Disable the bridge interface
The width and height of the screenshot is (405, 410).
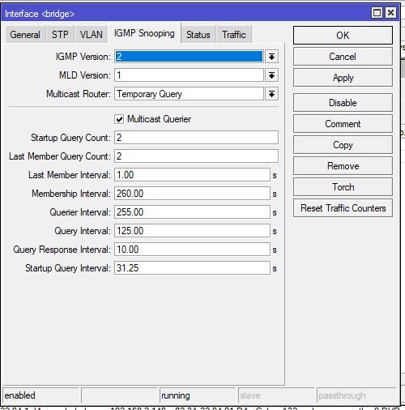343,103
